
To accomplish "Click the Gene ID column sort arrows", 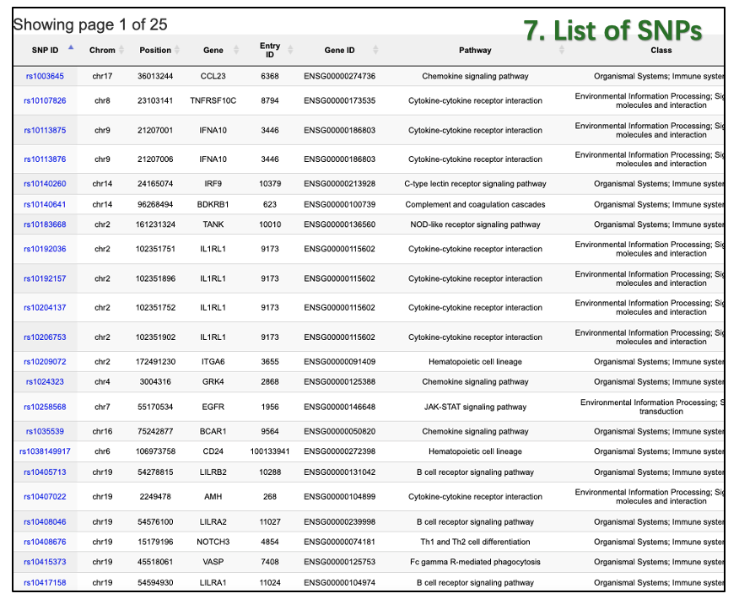I will (x=375, y=50).
